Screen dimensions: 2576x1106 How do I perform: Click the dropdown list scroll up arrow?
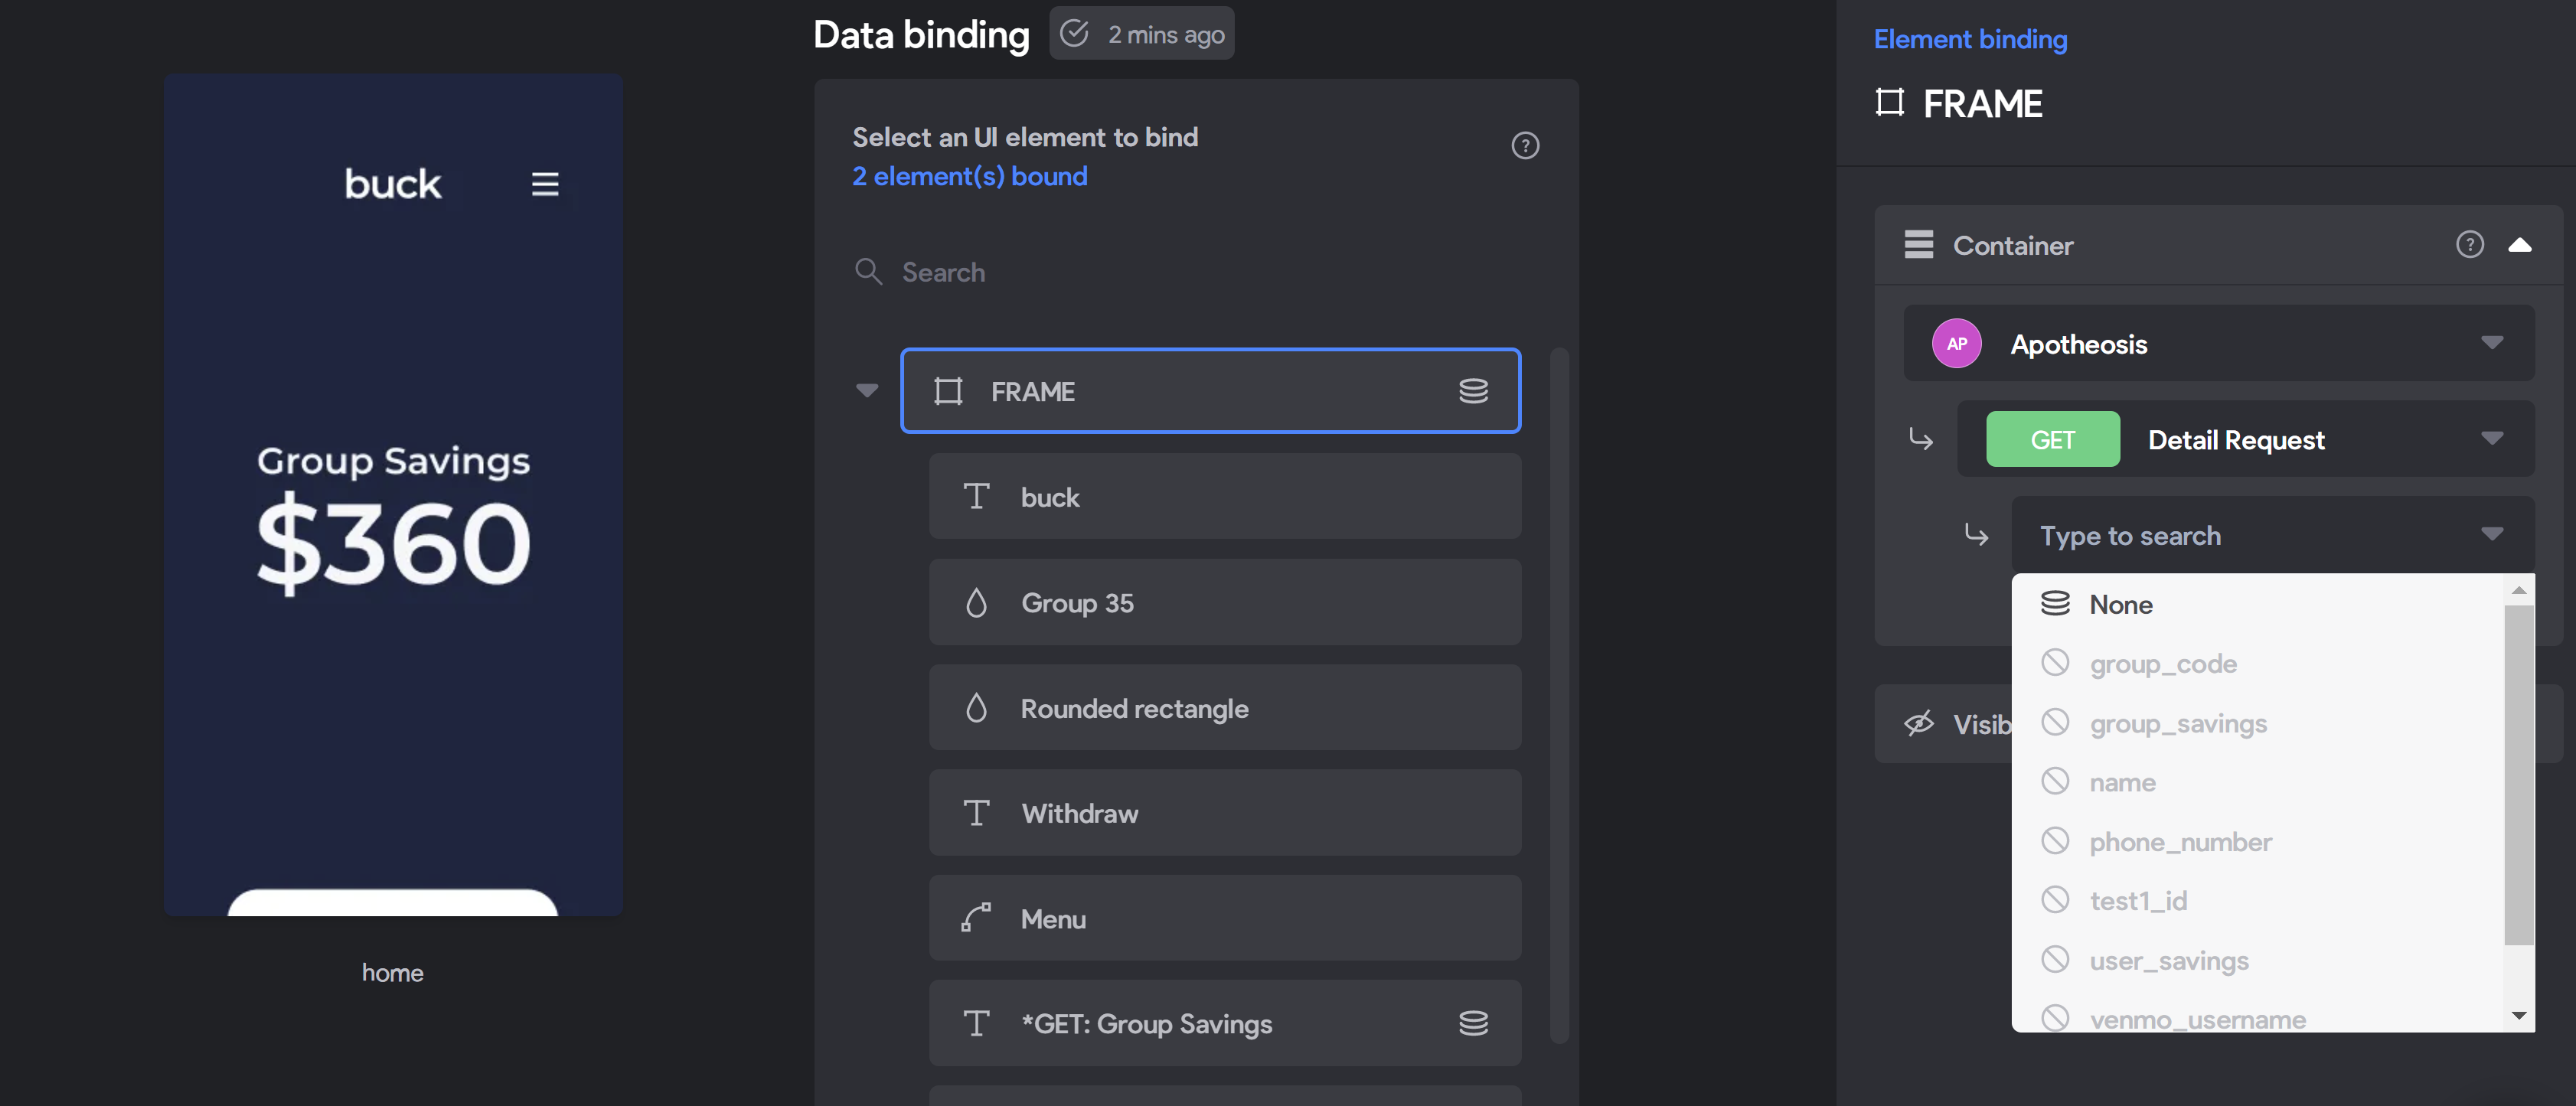(x=2518, y=590)
